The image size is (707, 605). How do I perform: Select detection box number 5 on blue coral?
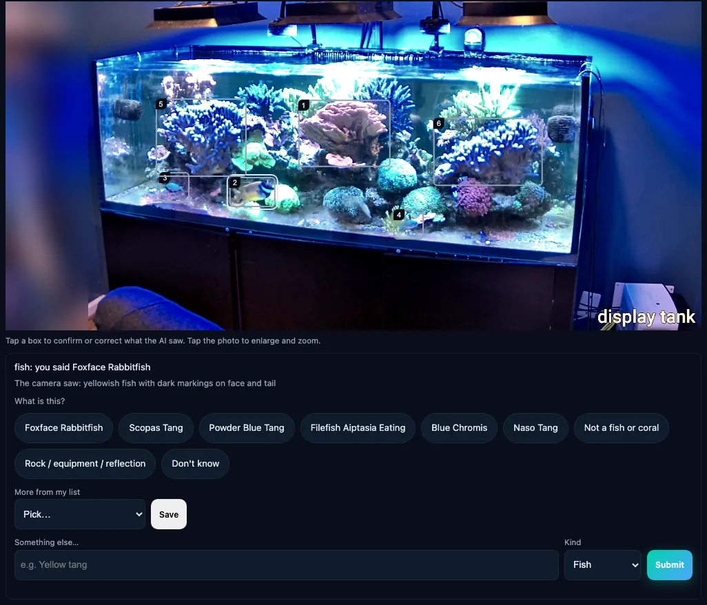(x=201, y=137)
